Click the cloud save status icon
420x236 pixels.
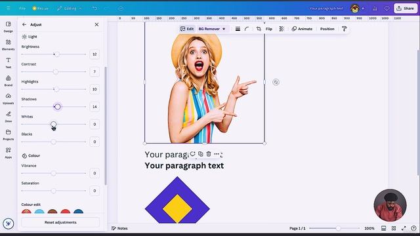pos(121,9)
